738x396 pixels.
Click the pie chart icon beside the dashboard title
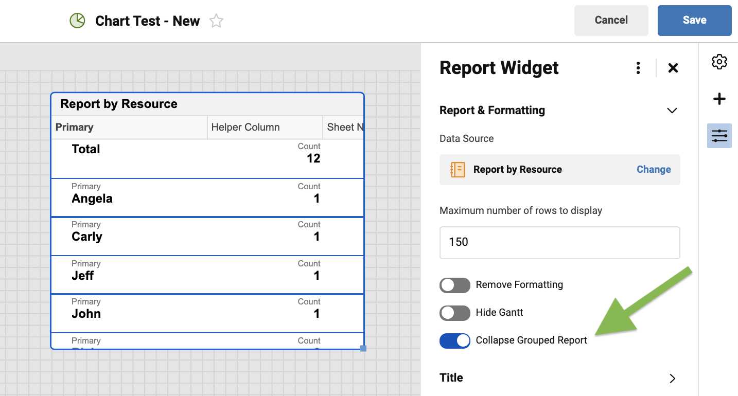[x=77, y=21]
